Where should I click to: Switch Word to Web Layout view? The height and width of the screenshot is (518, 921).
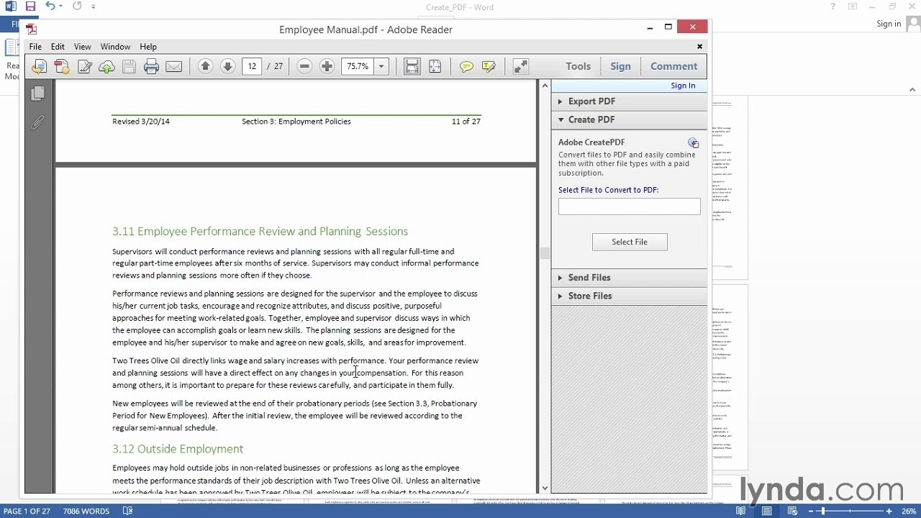793,511
